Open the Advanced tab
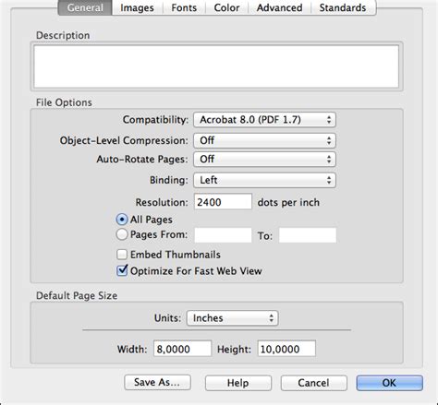 280,7
